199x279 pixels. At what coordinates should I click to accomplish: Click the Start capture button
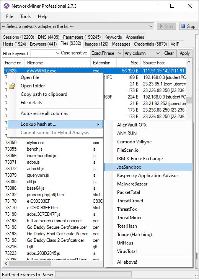[166, 26]
